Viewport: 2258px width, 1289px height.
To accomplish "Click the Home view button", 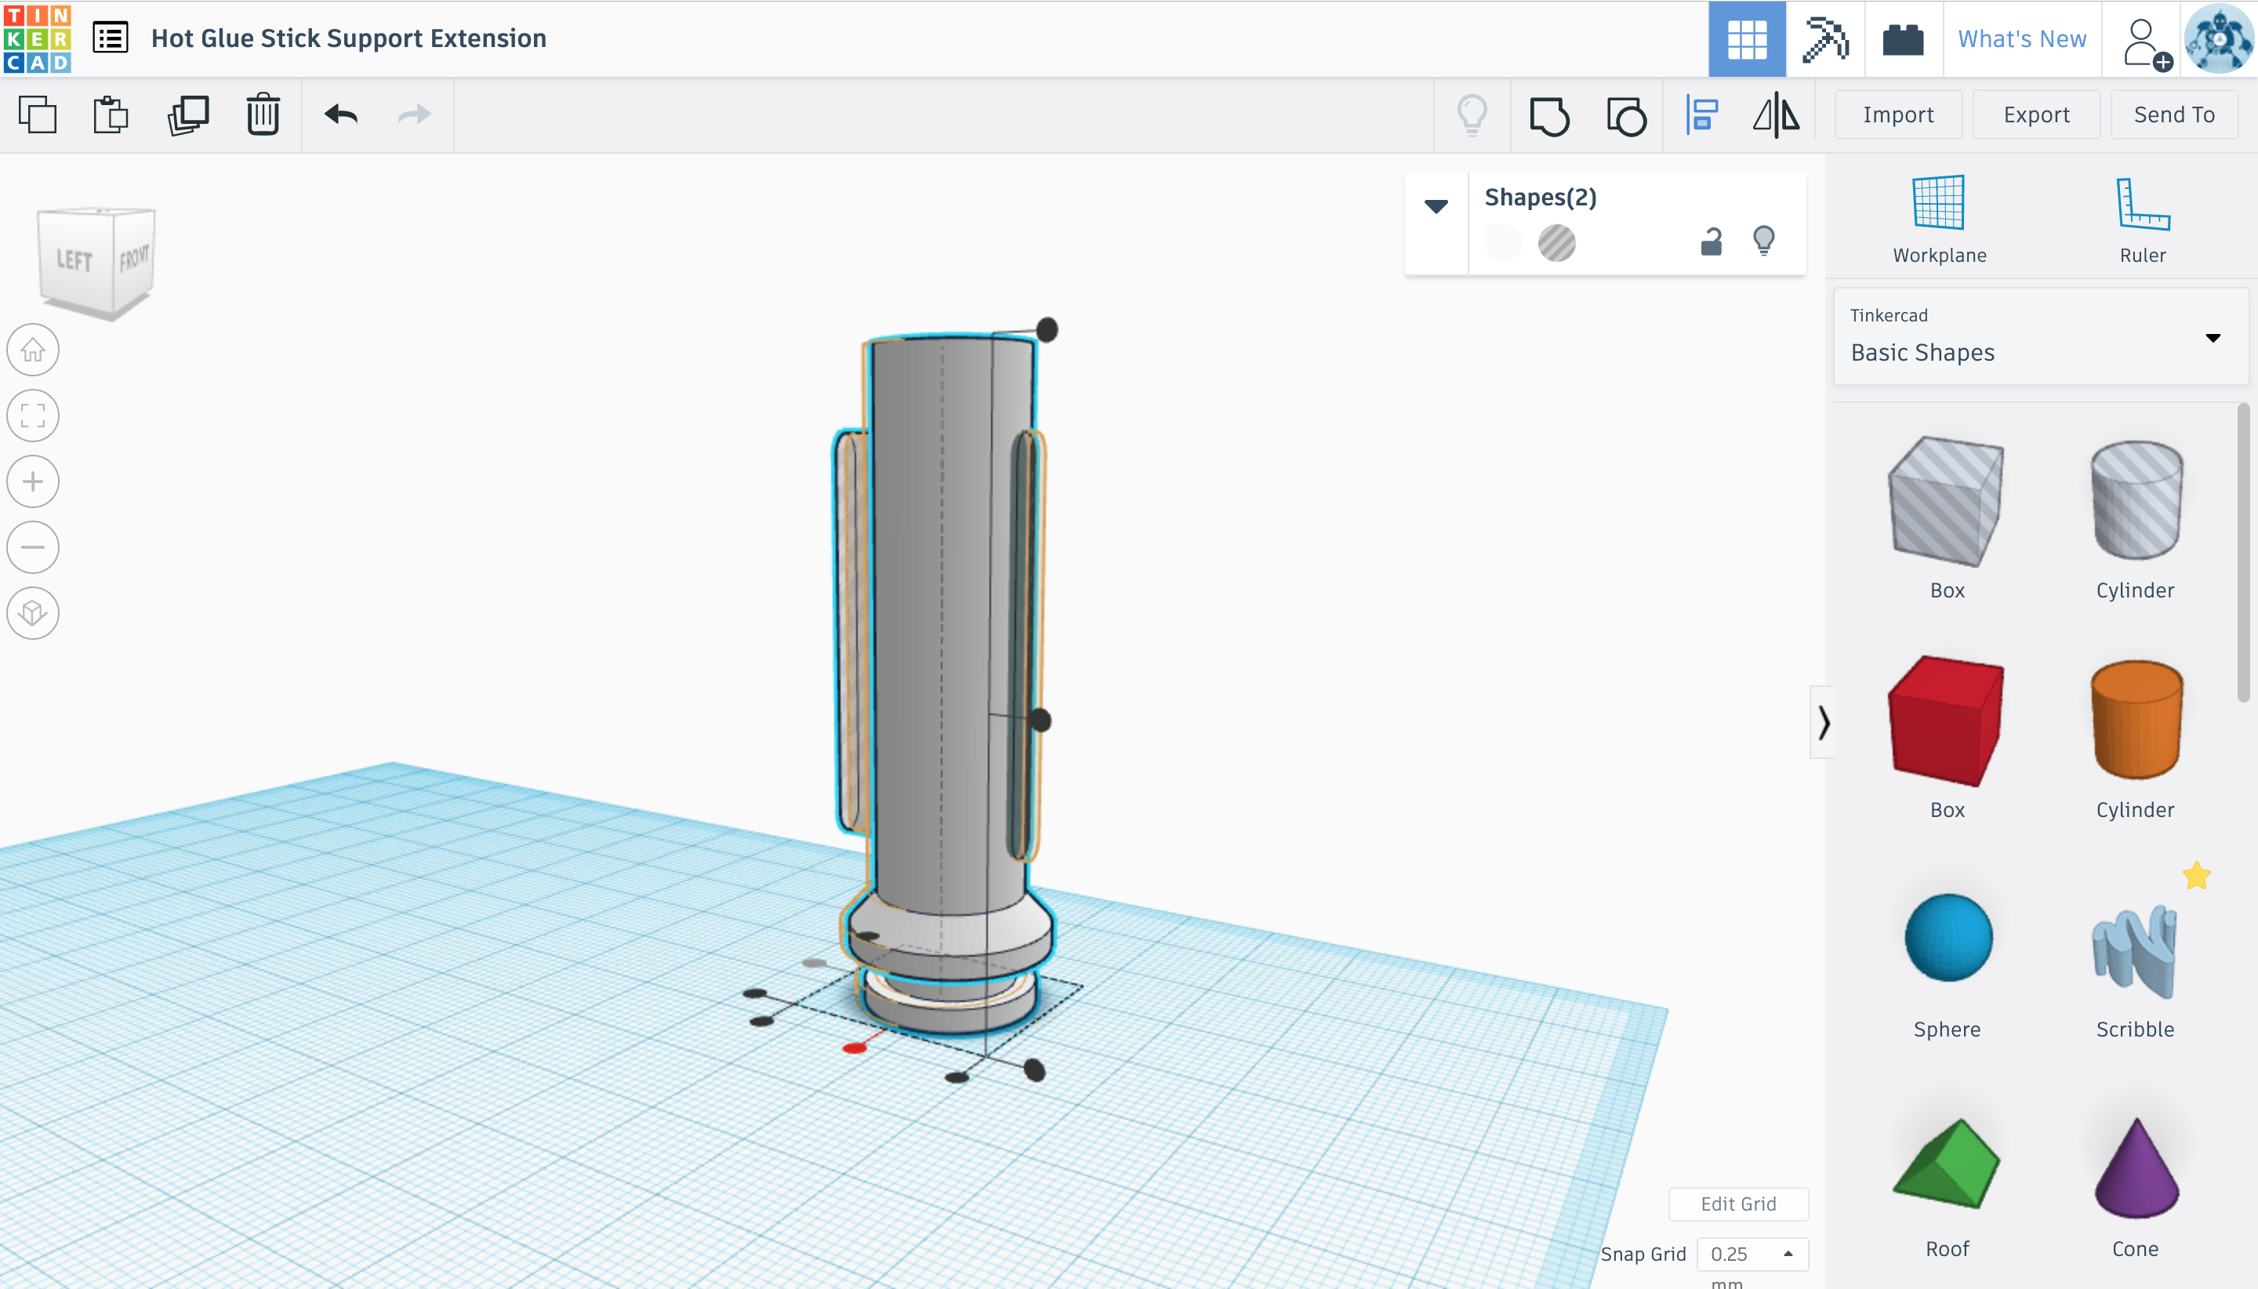I will (33, 350).
